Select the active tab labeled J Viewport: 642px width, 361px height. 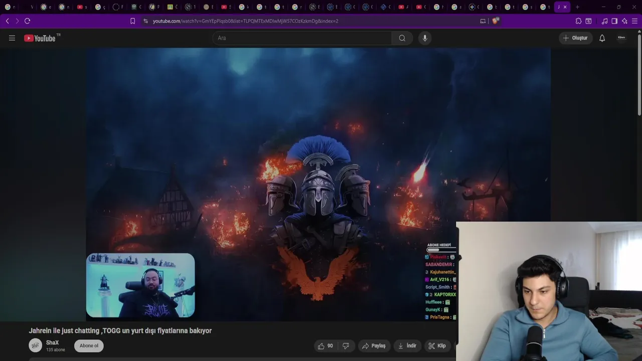coord(562,7)
